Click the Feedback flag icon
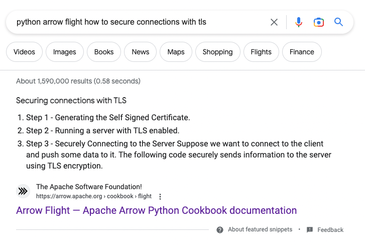 [x=310, y=230]
